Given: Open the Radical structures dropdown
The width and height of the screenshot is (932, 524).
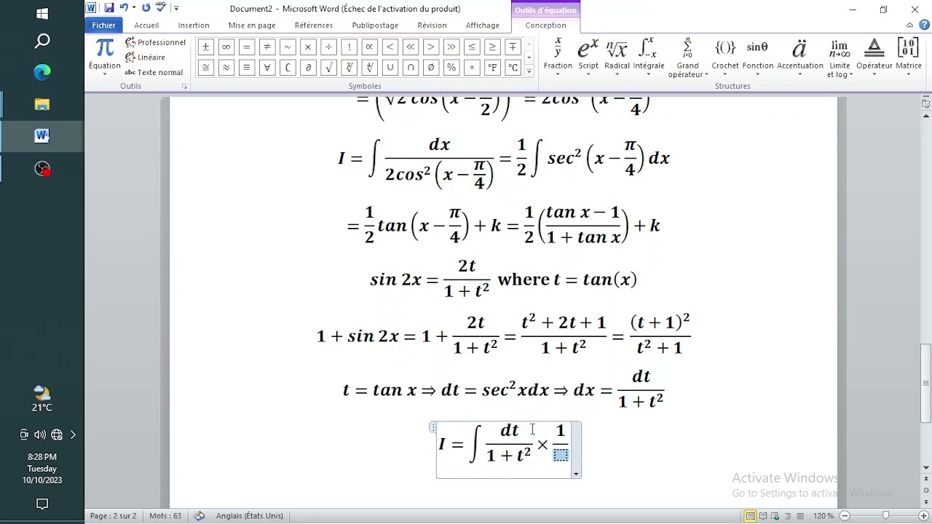Looking at the screenshot, I should (617, 57).
